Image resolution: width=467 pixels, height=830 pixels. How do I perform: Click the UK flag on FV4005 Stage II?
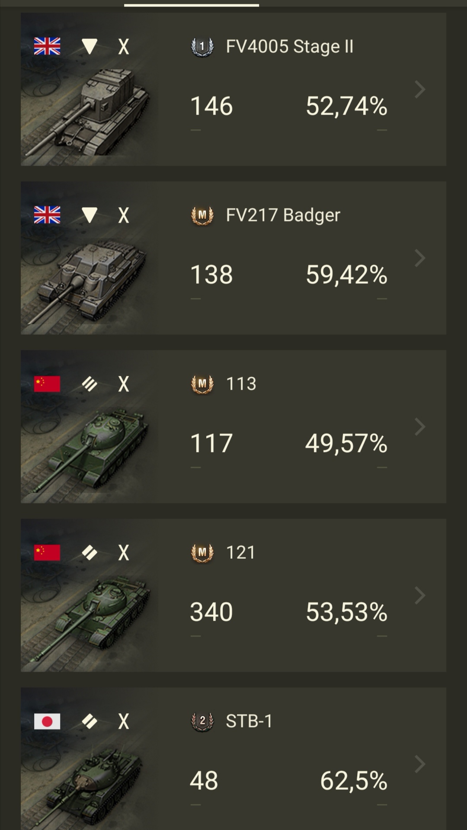(47, 46)
